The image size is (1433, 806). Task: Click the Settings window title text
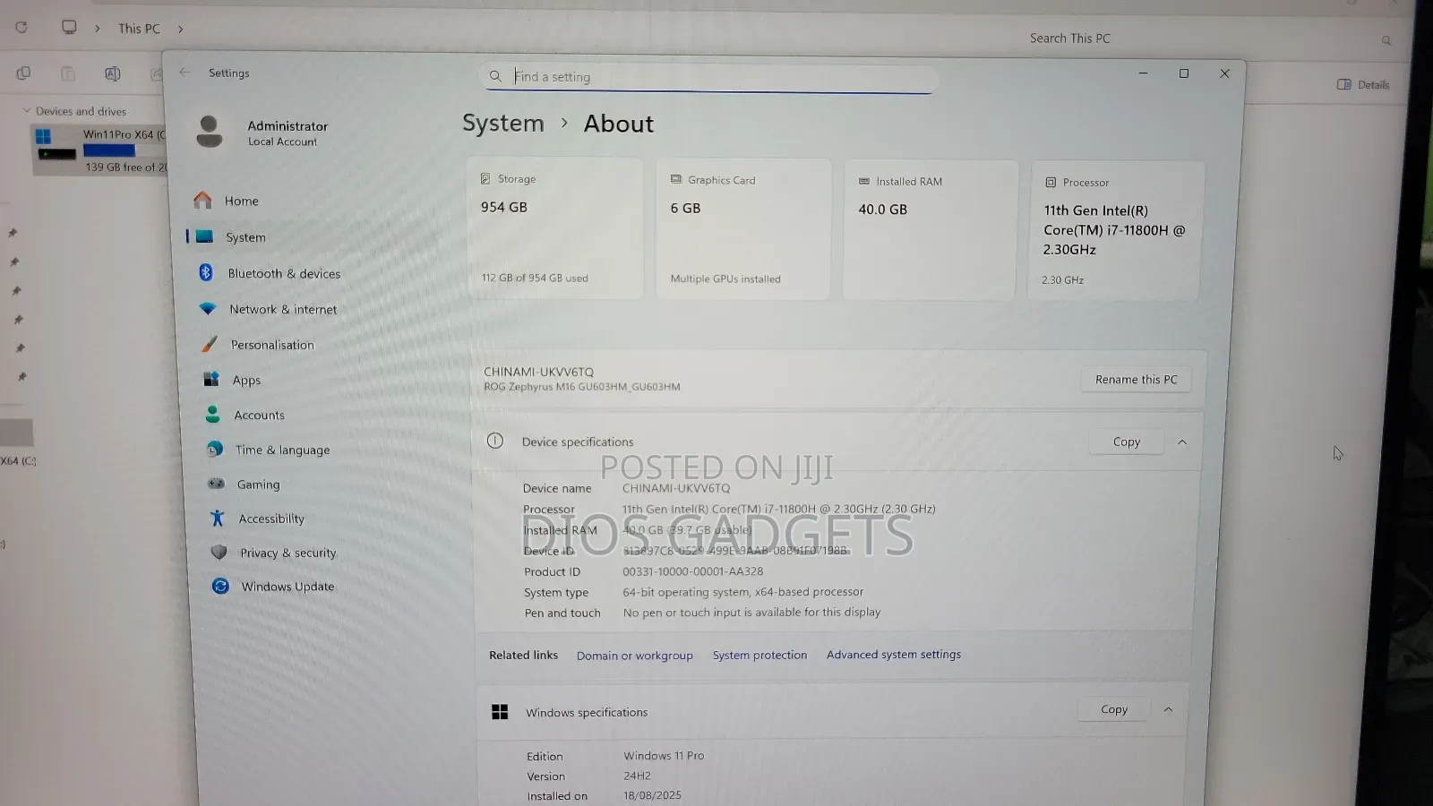click(229, 73)
